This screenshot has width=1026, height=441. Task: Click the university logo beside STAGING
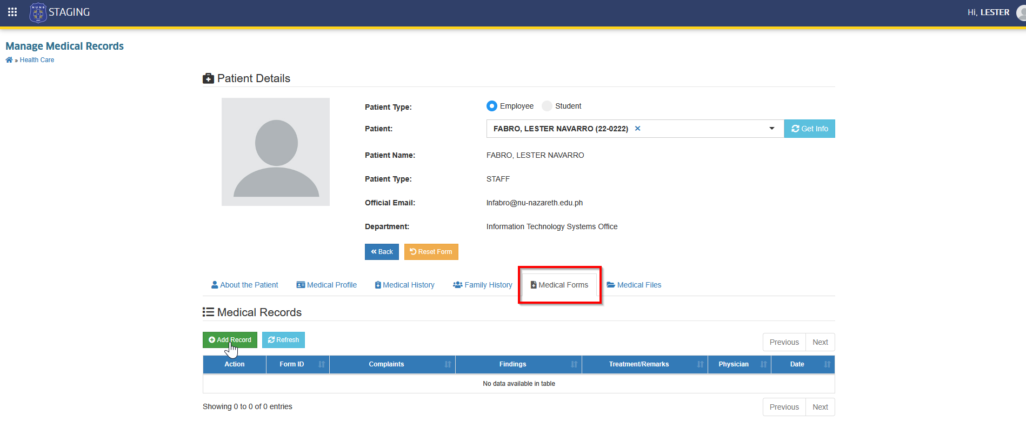pos(38,12)
